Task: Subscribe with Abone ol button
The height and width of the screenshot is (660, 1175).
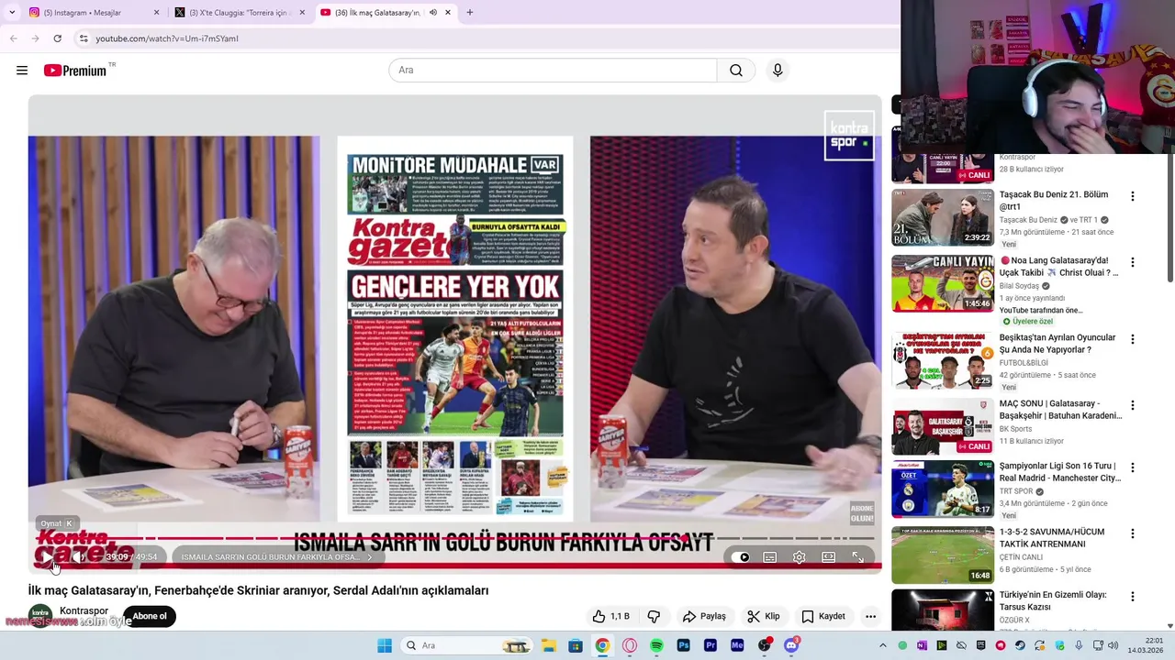Action: coord(150,616)
